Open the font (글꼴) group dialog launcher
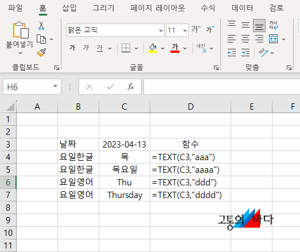 216,68
